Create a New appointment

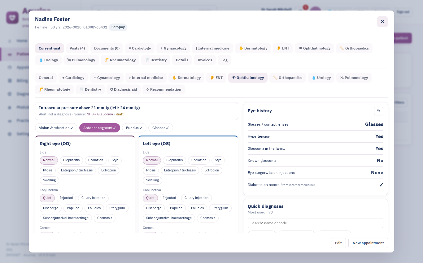368,243
